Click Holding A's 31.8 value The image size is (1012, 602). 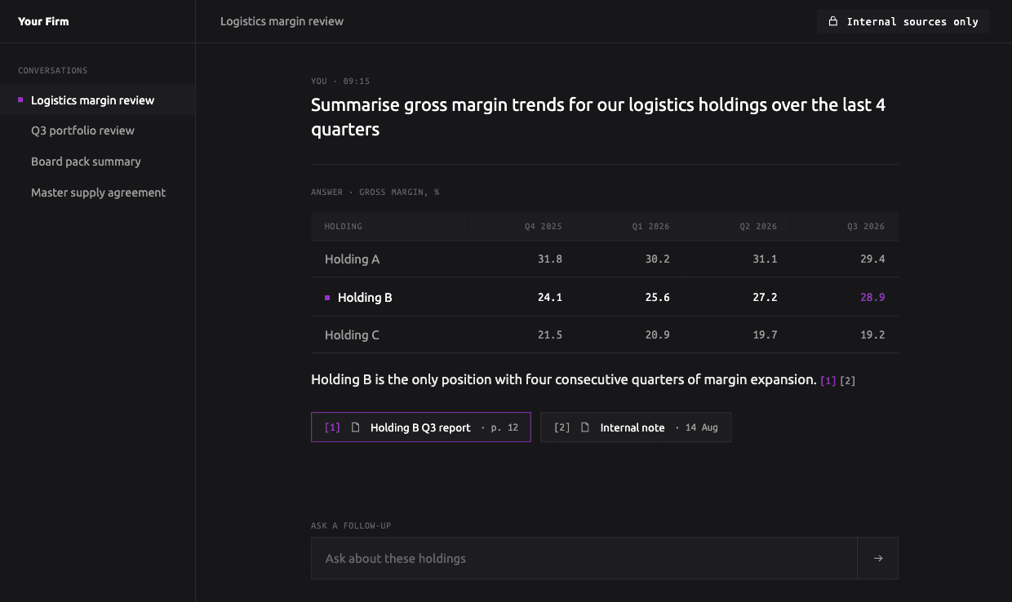[x=550, y=259]
